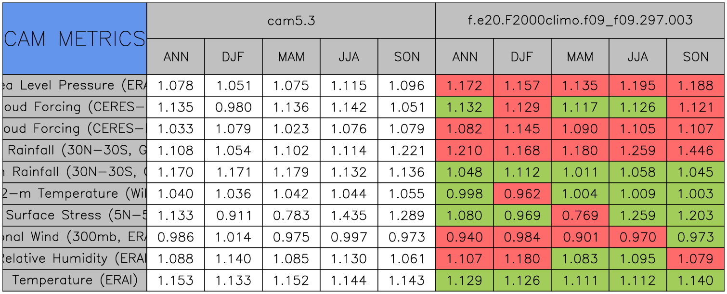
Task: Click the ANN header under cam5.3
Action: point(176,57)
